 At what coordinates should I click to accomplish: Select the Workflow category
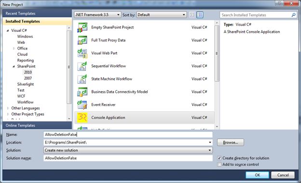[x=25, y=102]
